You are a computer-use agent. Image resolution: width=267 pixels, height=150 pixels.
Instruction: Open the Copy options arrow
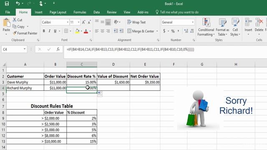point(28,27)
